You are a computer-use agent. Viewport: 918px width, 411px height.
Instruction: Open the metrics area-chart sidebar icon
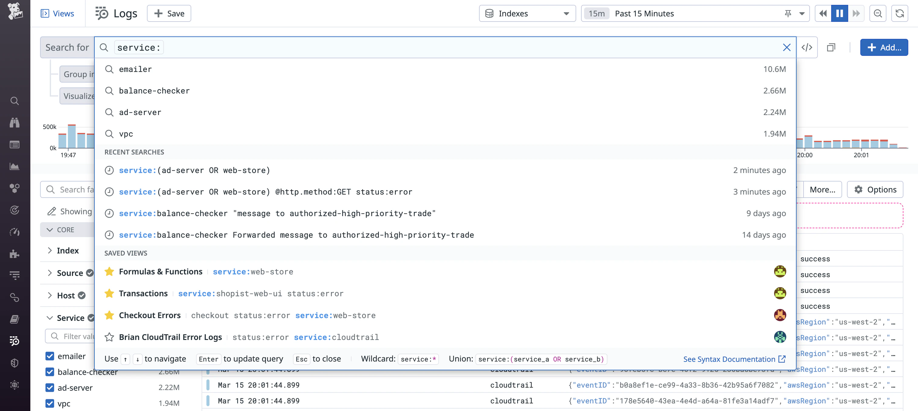[15, 166]
